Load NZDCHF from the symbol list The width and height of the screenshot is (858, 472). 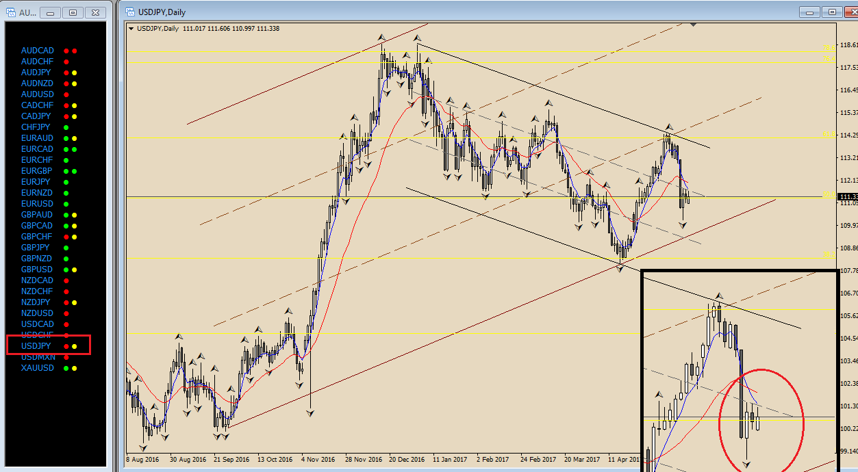coord(37,291)
